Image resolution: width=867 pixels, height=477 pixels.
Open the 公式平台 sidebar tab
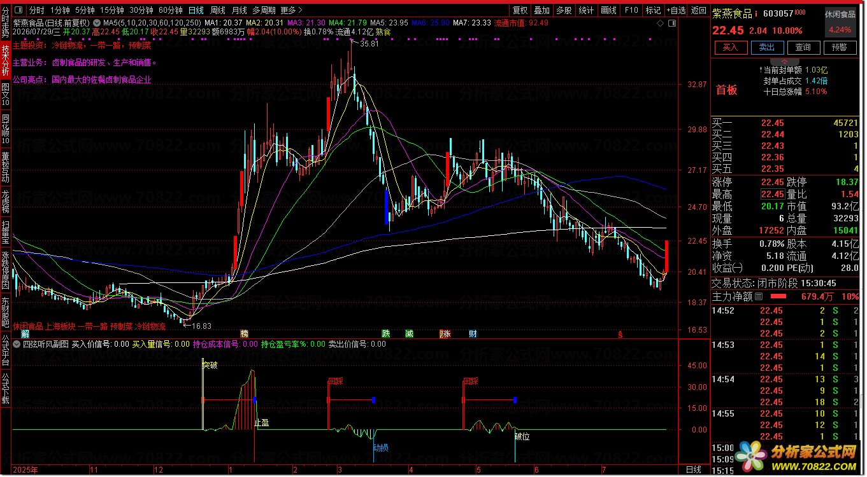pos(6,349)
